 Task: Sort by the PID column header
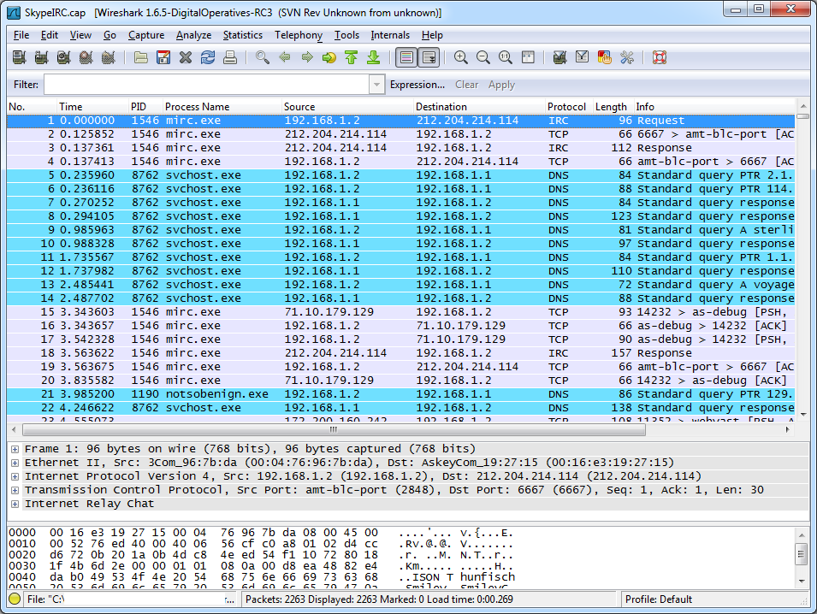coord(146,106)
